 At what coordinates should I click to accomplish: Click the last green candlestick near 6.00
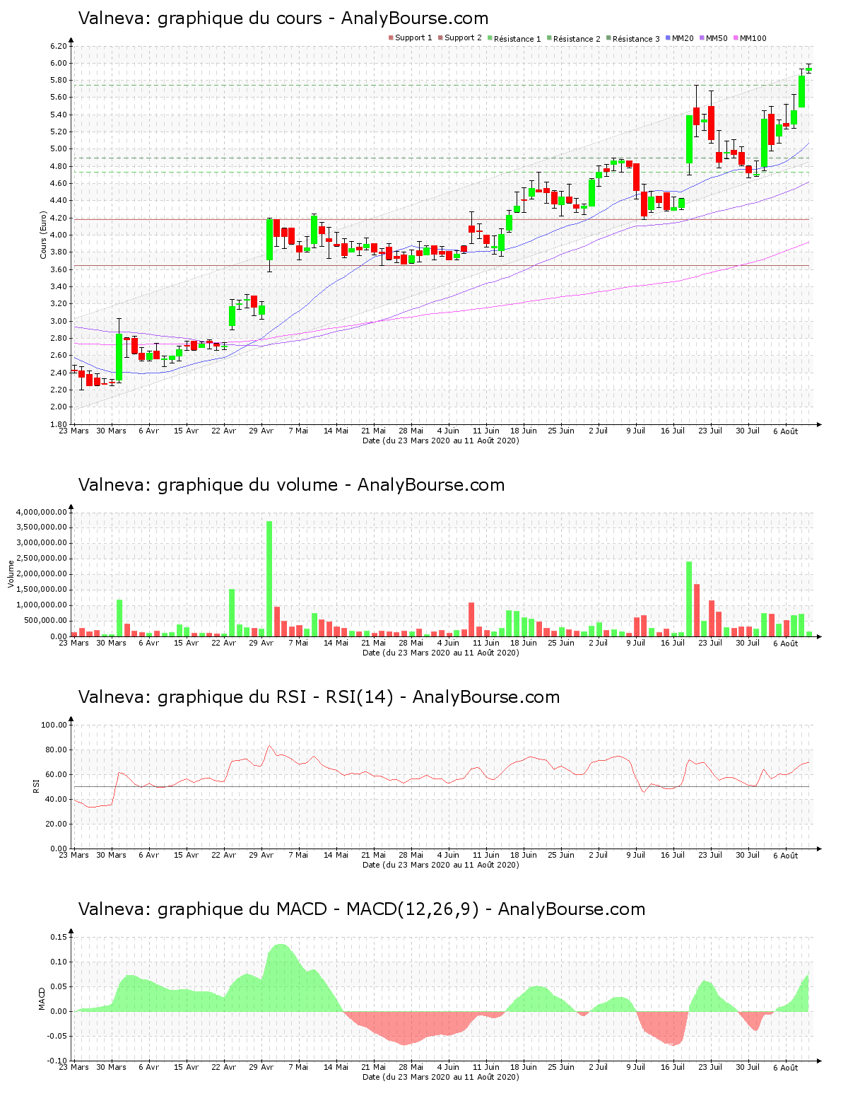point(809,69)
